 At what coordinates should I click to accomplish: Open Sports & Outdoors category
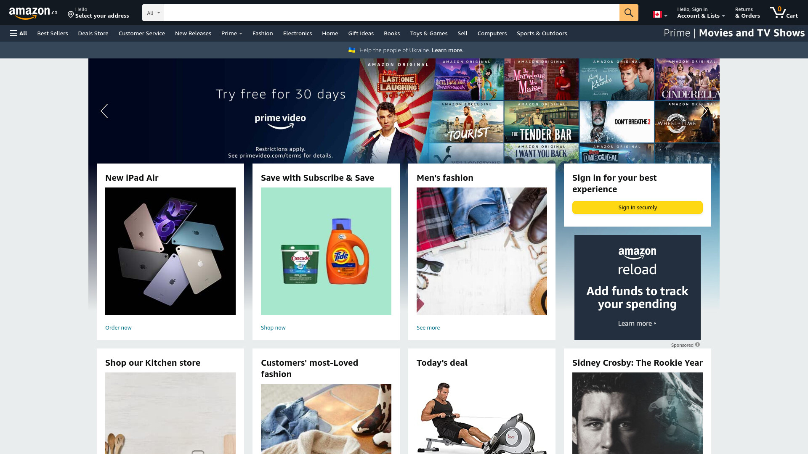coord(542,33)
